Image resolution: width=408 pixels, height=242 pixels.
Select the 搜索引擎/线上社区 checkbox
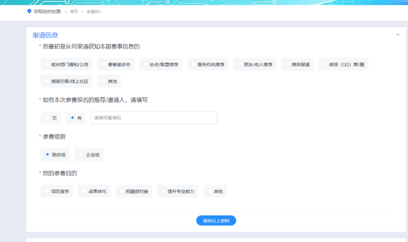47,81
